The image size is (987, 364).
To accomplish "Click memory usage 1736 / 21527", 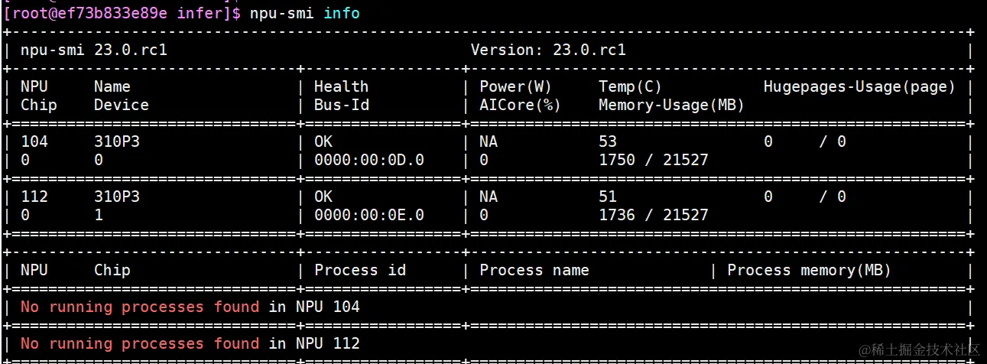I will [654, 215].
